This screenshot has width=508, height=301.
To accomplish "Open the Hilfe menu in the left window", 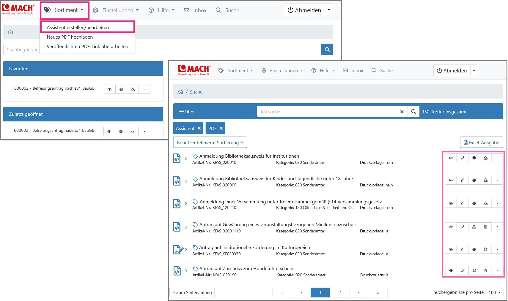I will pyautogui.click(x=161, y=10).
